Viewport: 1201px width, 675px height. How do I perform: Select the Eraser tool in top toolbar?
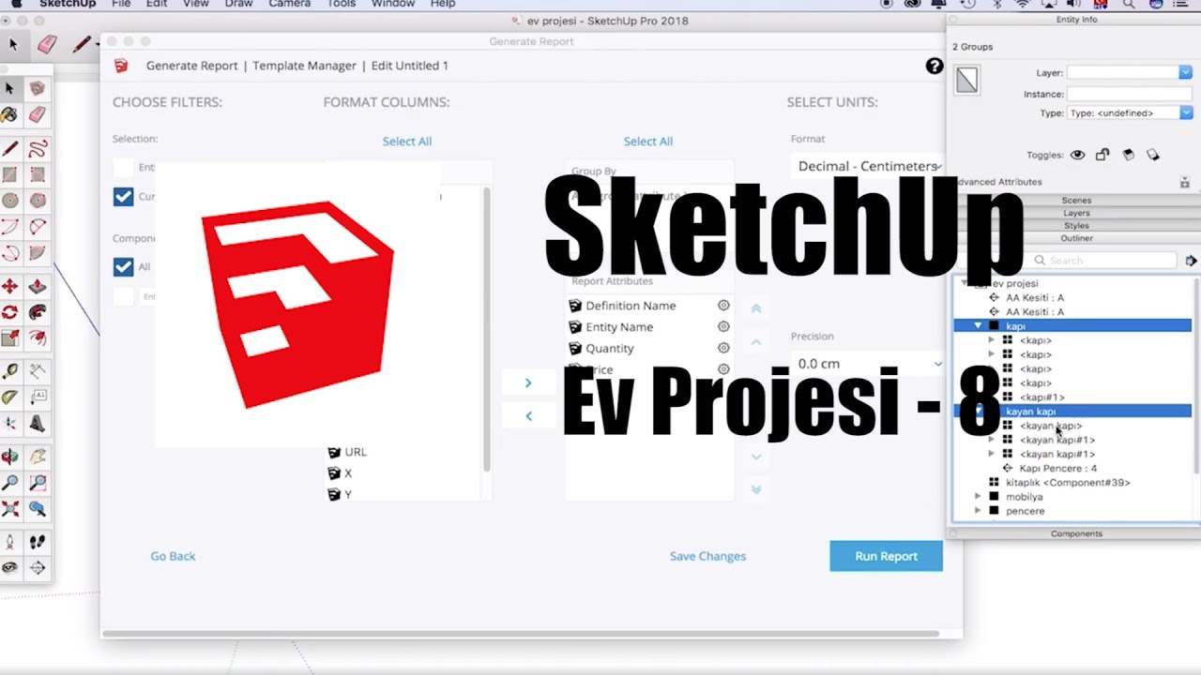pyautogui.click(x=47, y=44)
